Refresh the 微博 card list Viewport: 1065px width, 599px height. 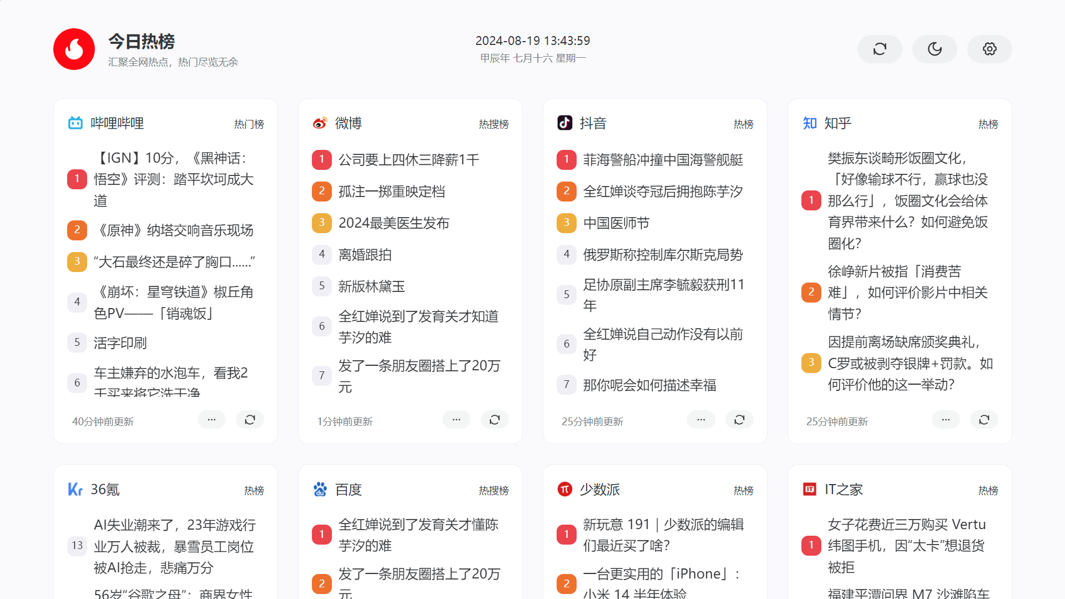(494, 420)
